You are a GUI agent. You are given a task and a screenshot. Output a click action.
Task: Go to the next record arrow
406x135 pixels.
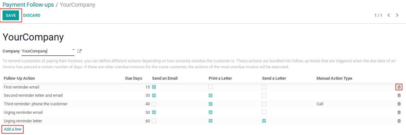(x=397, y=15)
